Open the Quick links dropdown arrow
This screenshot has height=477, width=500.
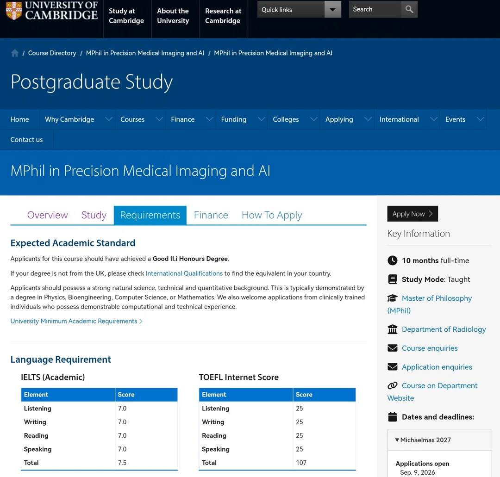(x=332, y=9)
